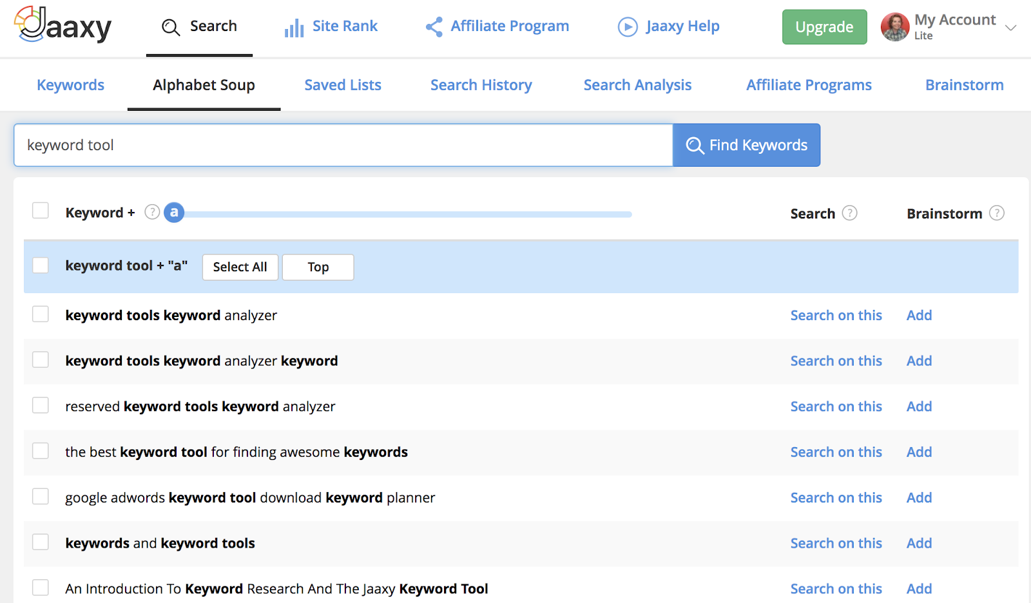Search on 'keyword tools keyword analyzer'
The image size is (1031, 603).
[836, 315]
